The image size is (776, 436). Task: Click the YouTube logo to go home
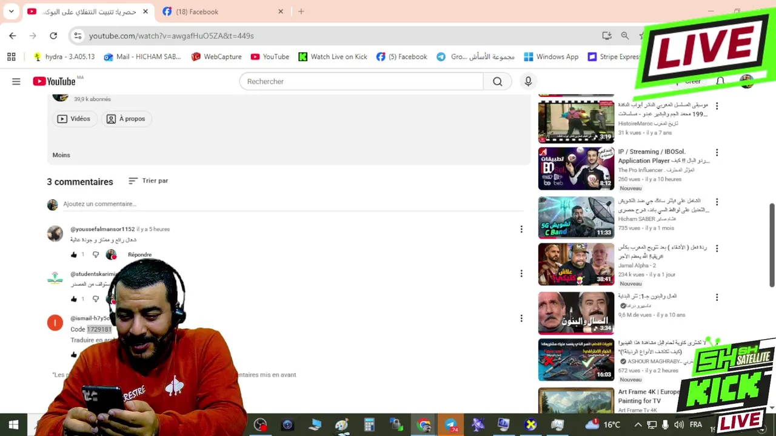[54, 81]
